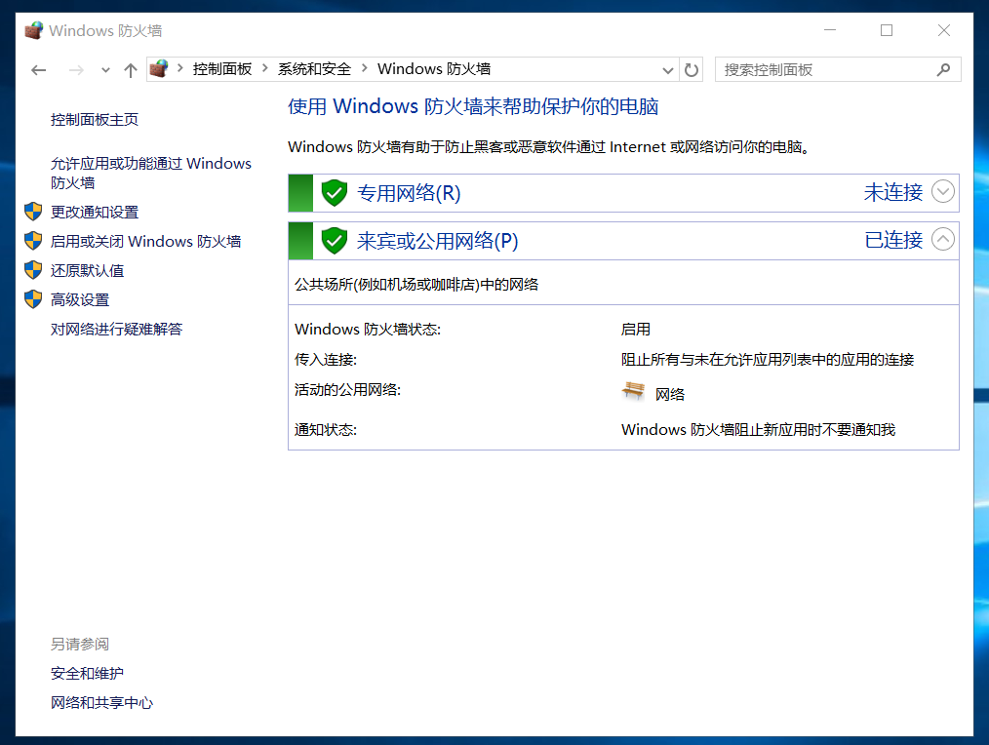Select 控制面板 in the breadcrumb path

222,69
